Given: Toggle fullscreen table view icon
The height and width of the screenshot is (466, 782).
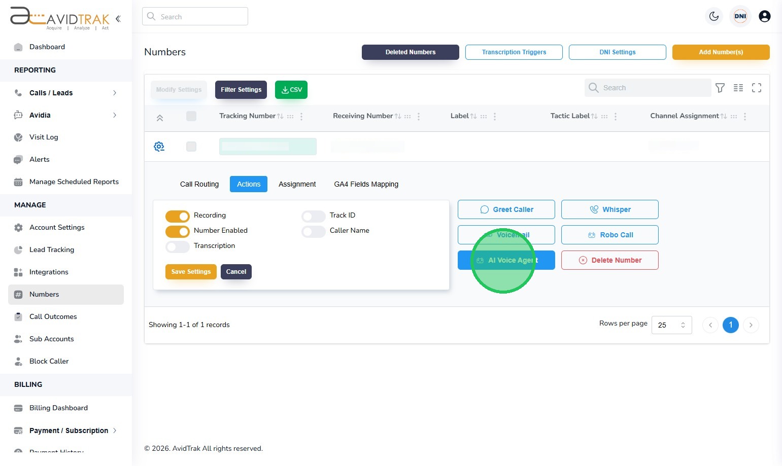Looking at the screenshot, I should (757, 88).
